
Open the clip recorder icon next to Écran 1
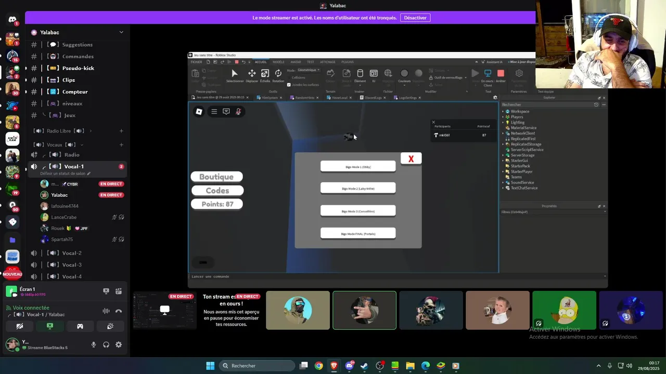click(x=119, y=291)
